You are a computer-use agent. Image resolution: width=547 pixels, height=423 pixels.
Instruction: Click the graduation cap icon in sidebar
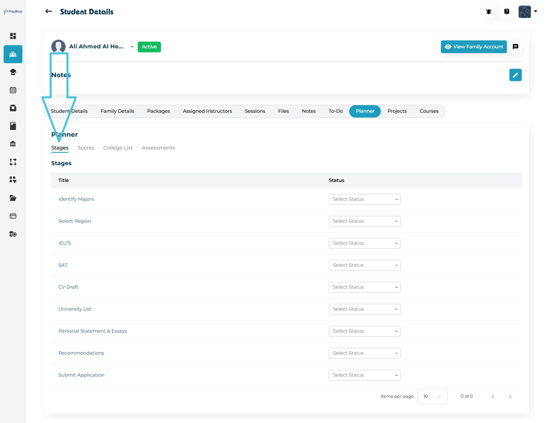pyautogui.click(x=13, y=72)
